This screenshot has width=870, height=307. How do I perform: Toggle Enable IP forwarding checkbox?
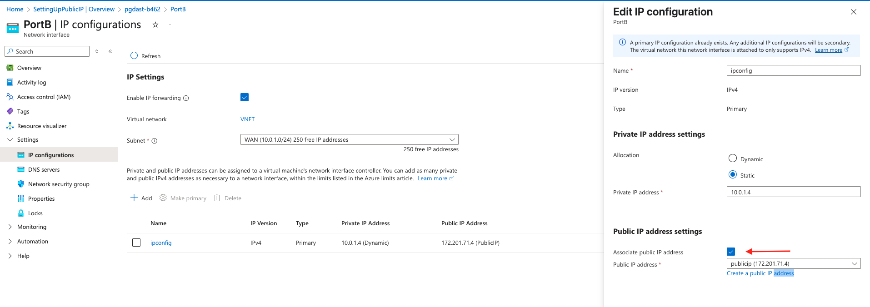245,97
